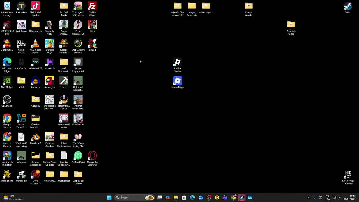Screen dimensions: 359x202
Task: Select the Pixel Gun 3D PC Edition icon
Action: coord(7,159)
